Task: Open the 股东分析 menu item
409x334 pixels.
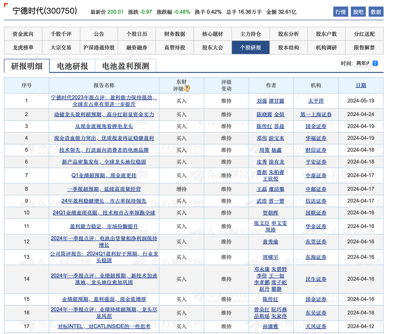Action: tap(289, 34)
